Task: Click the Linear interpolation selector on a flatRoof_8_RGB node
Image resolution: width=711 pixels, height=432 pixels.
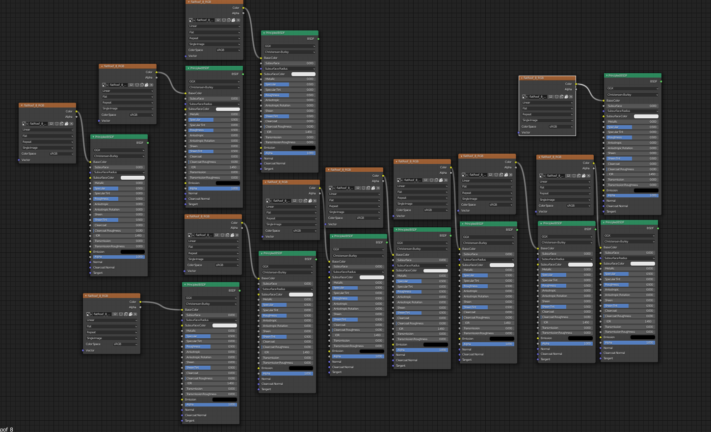Action: pos(47,129)
